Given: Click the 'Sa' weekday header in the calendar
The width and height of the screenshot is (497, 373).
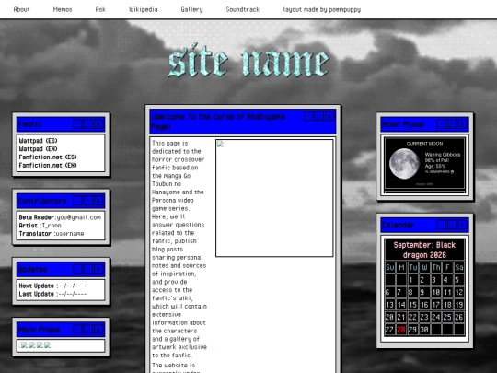Looking at the screenshot, I should coord(459,267).
